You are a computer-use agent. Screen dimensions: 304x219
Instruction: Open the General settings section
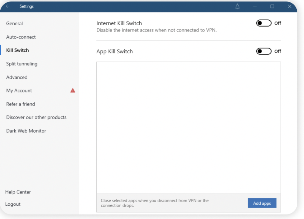[x=15, y=23]
